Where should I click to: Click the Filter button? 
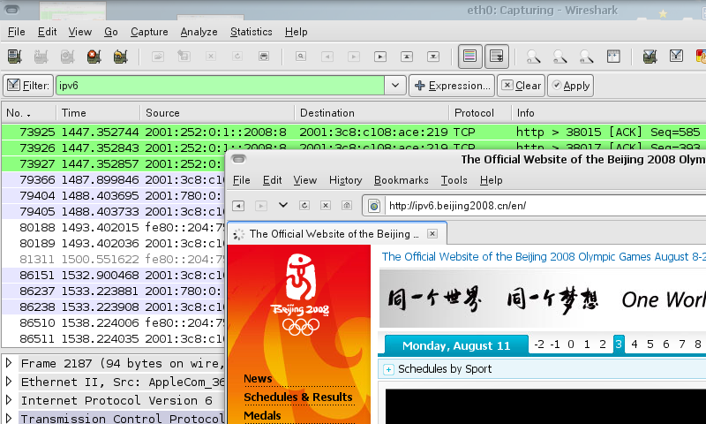point(28,86)
